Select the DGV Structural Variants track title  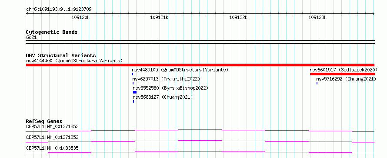pos(61,55)
